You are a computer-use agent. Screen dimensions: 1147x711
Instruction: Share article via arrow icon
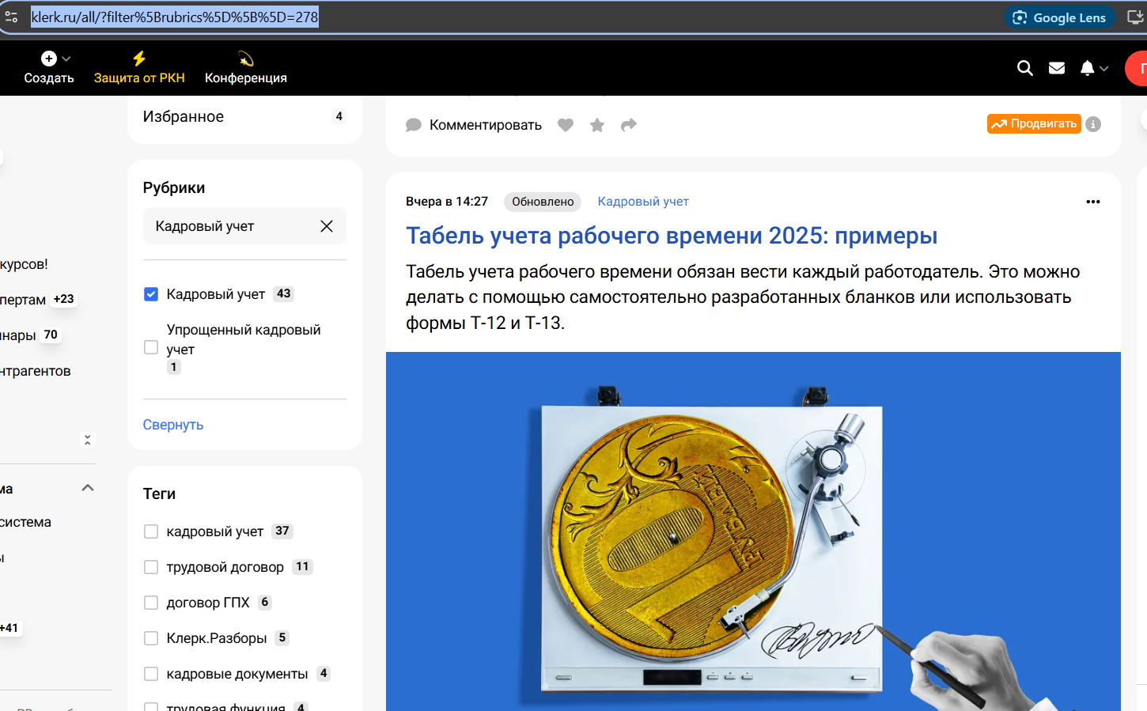(628, 125)
